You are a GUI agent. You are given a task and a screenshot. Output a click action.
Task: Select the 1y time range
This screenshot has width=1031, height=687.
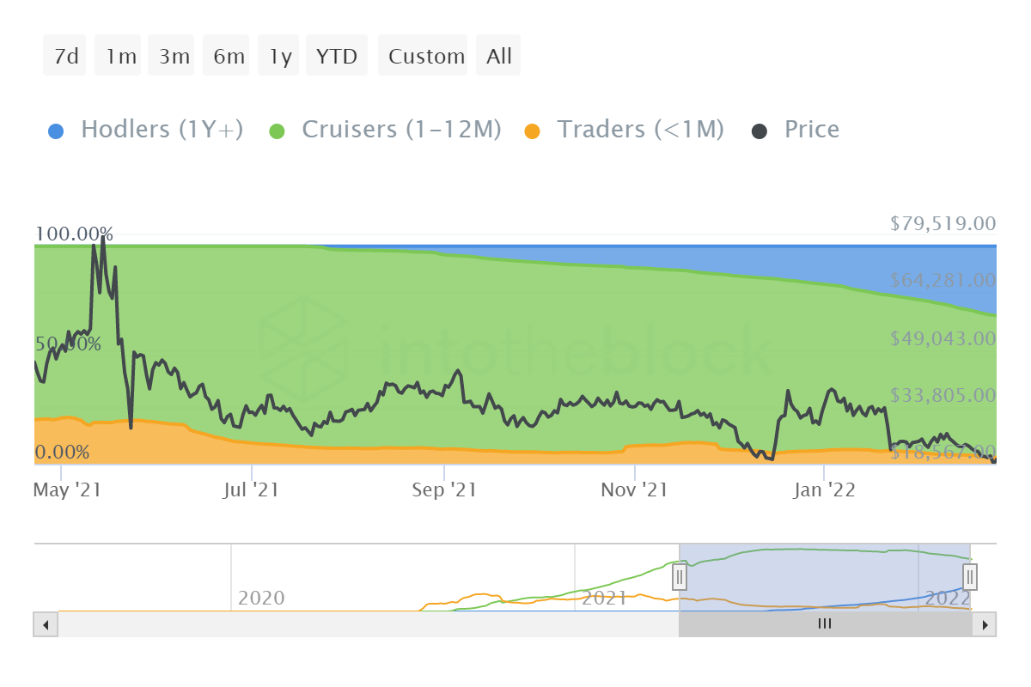(x=278, y=55)
